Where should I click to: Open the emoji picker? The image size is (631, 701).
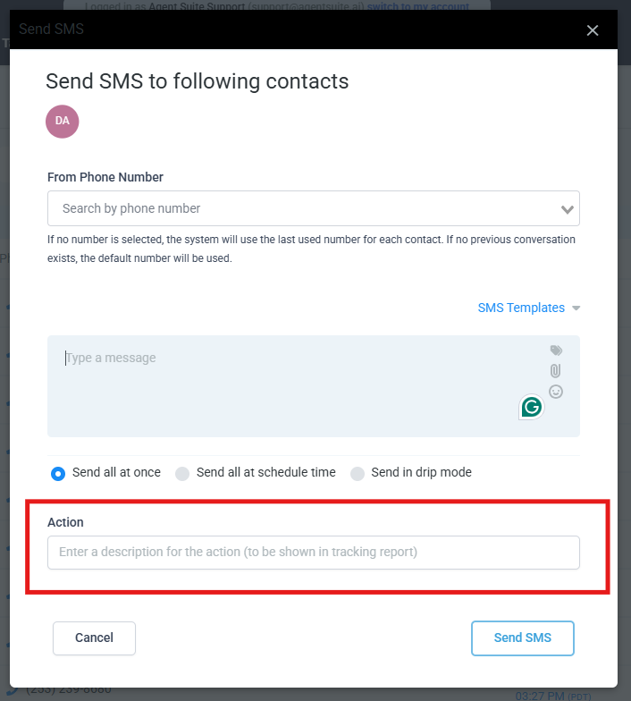coord(556,392)
